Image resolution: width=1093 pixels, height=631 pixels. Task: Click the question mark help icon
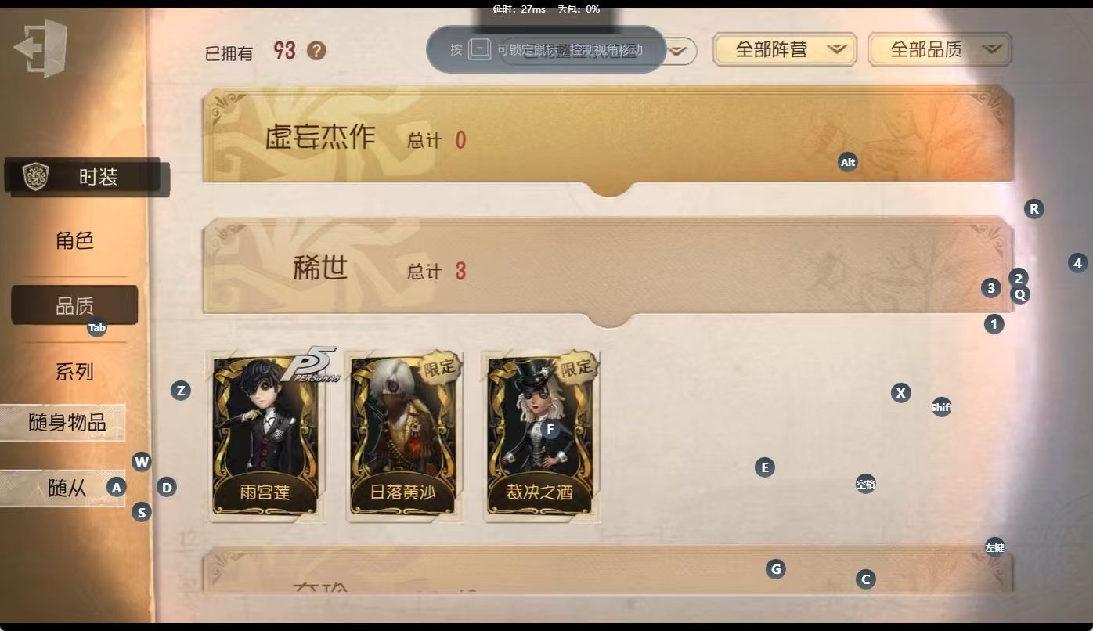[x=316, y=51]
